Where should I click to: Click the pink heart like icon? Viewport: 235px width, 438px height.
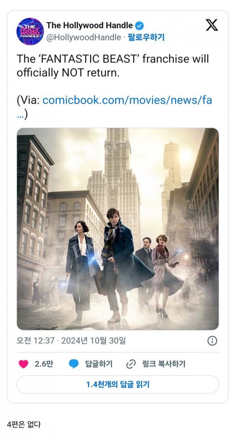(x=24, y=364)
